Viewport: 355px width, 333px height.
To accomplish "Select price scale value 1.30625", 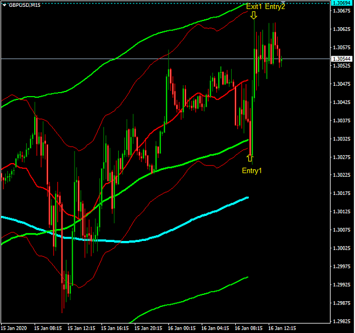I will [x=341, y=29].
